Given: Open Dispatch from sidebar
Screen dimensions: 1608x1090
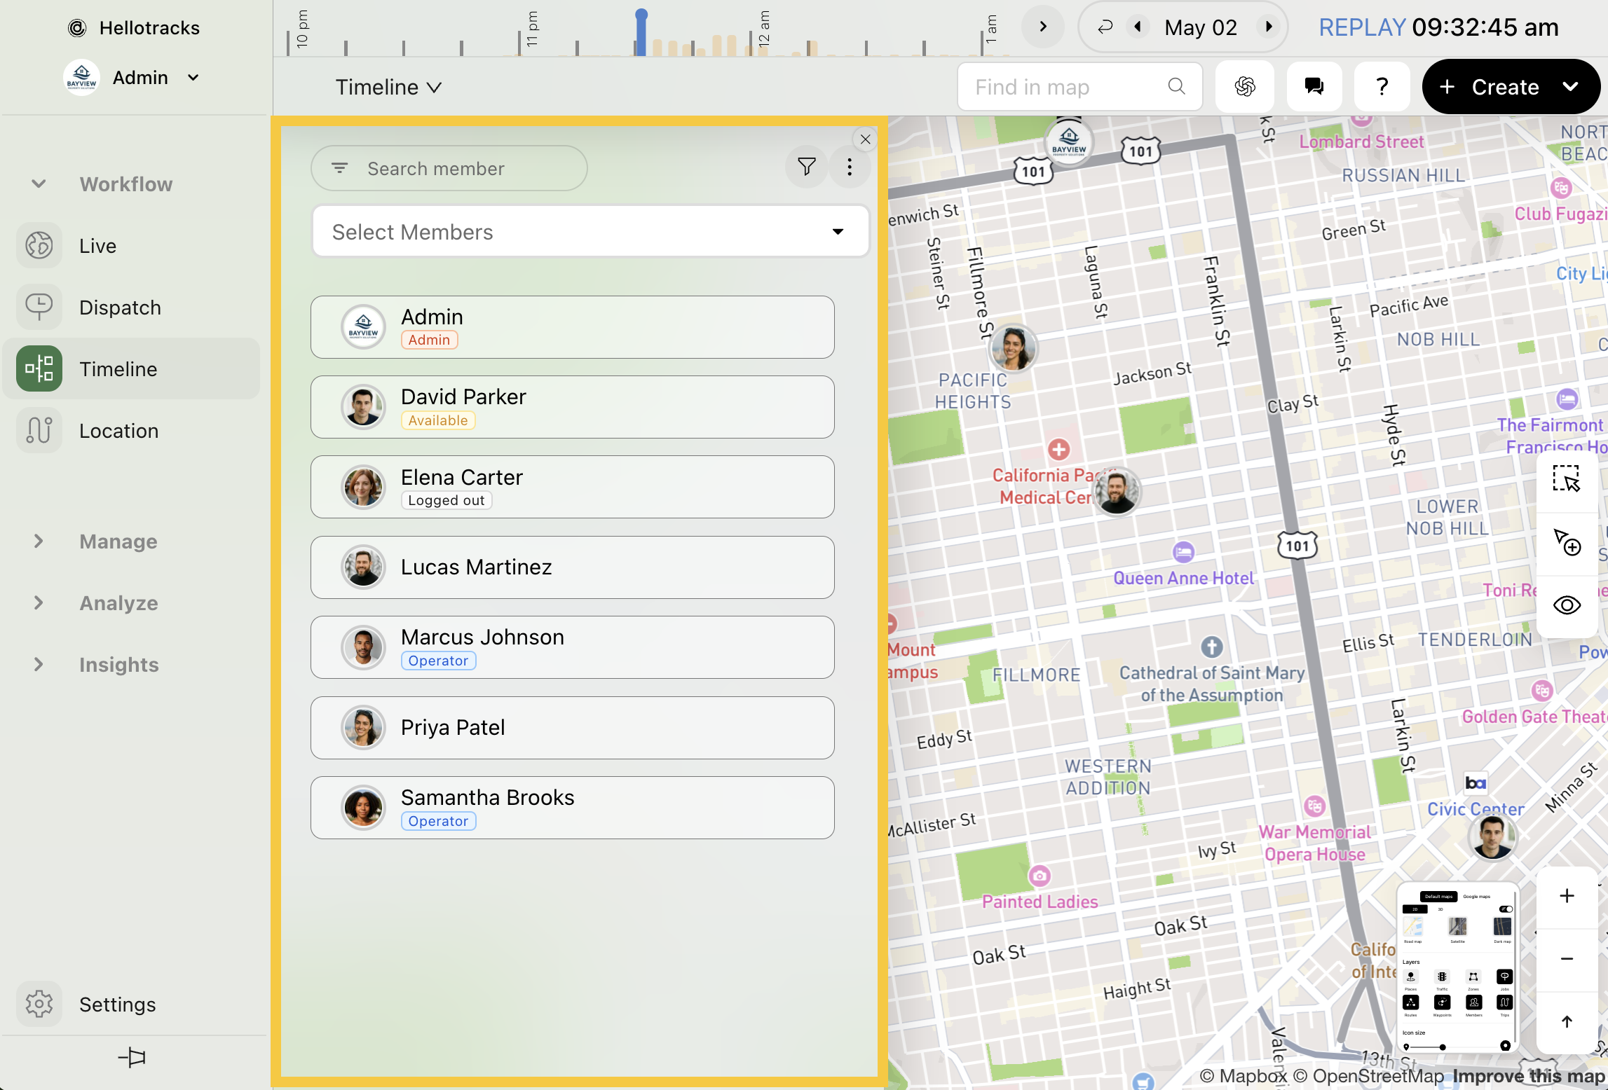Looking at the screenshot, I should pyautogui.click(x=131, y=308).
